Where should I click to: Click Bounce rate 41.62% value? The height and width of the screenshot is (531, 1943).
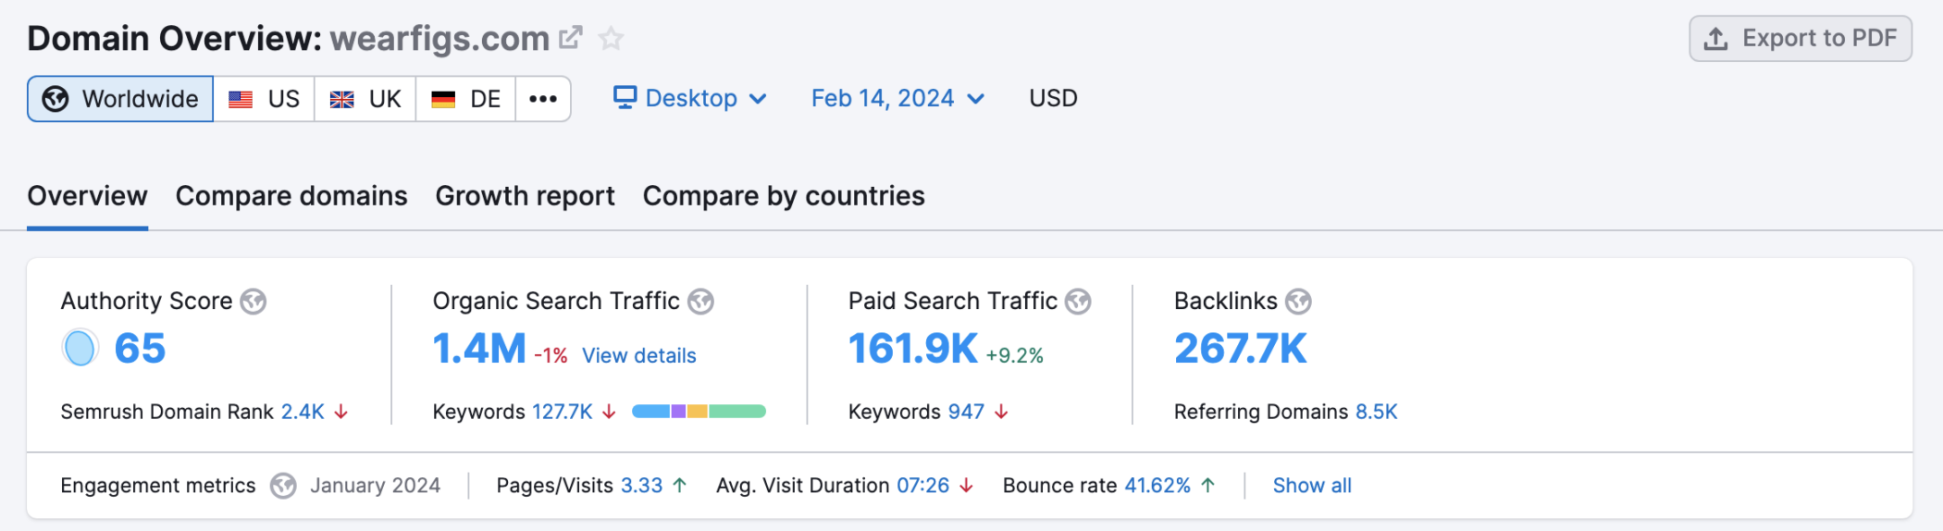[x=1157, y=486]
